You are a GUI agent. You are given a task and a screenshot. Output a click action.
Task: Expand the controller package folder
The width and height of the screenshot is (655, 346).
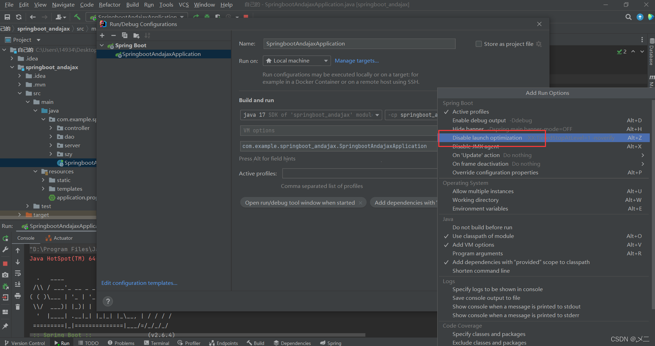pos(51,128)
